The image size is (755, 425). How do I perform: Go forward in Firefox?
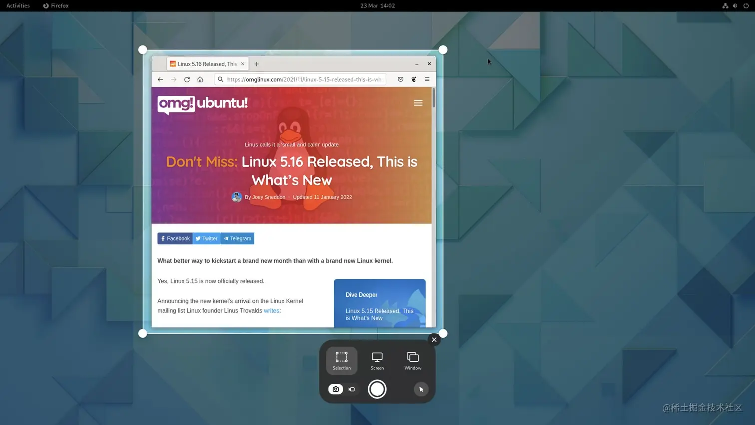click(x=174, y=79)
